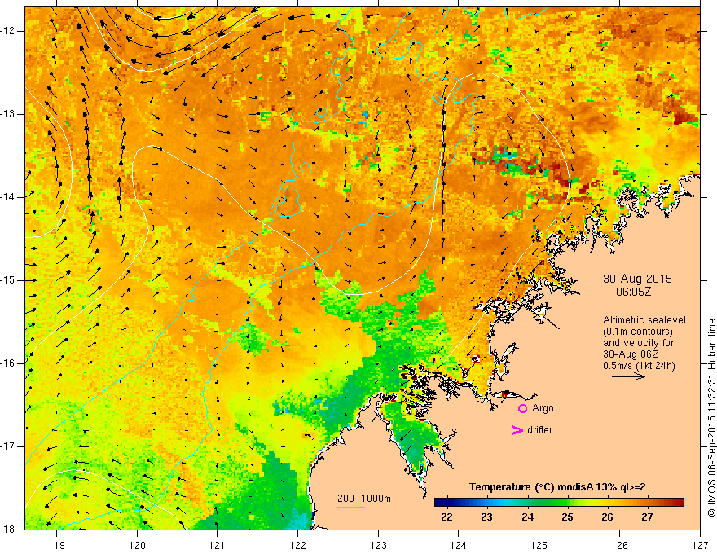Viewport: 717px width, 554px height.
Task: Click the 0.5m/s velocity reference arrow
Action: pos(628,376)
